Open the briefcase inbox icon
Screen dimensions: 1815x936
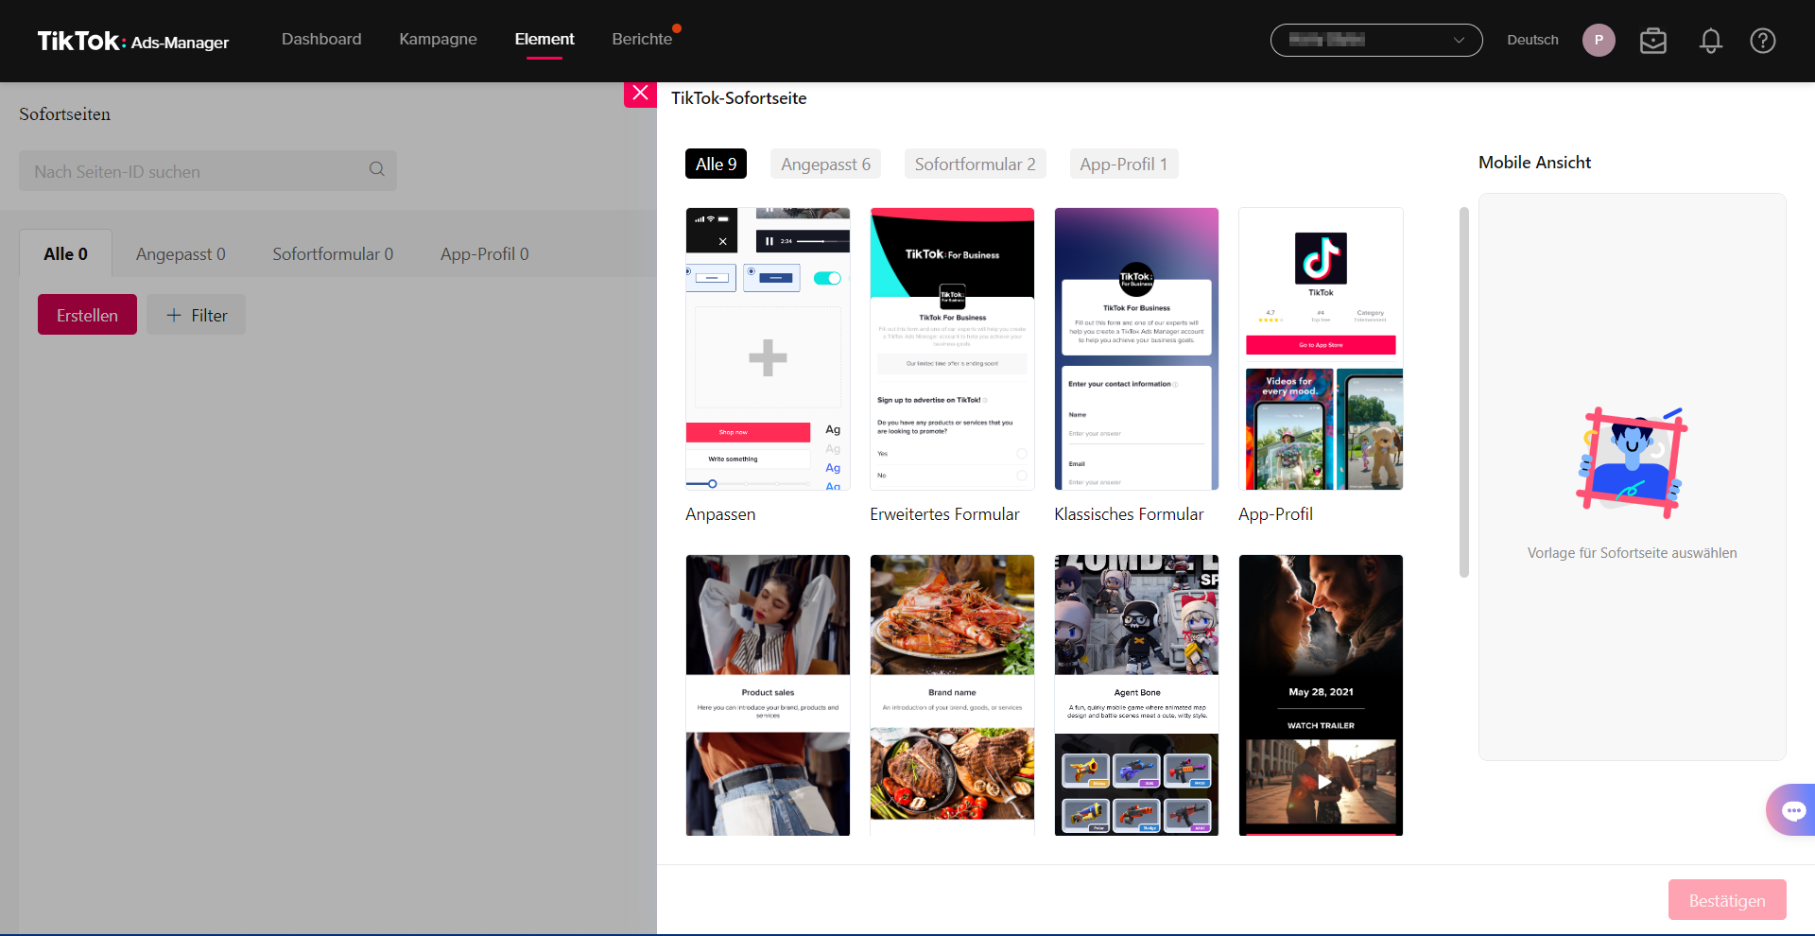click(x=1652, y=41)
